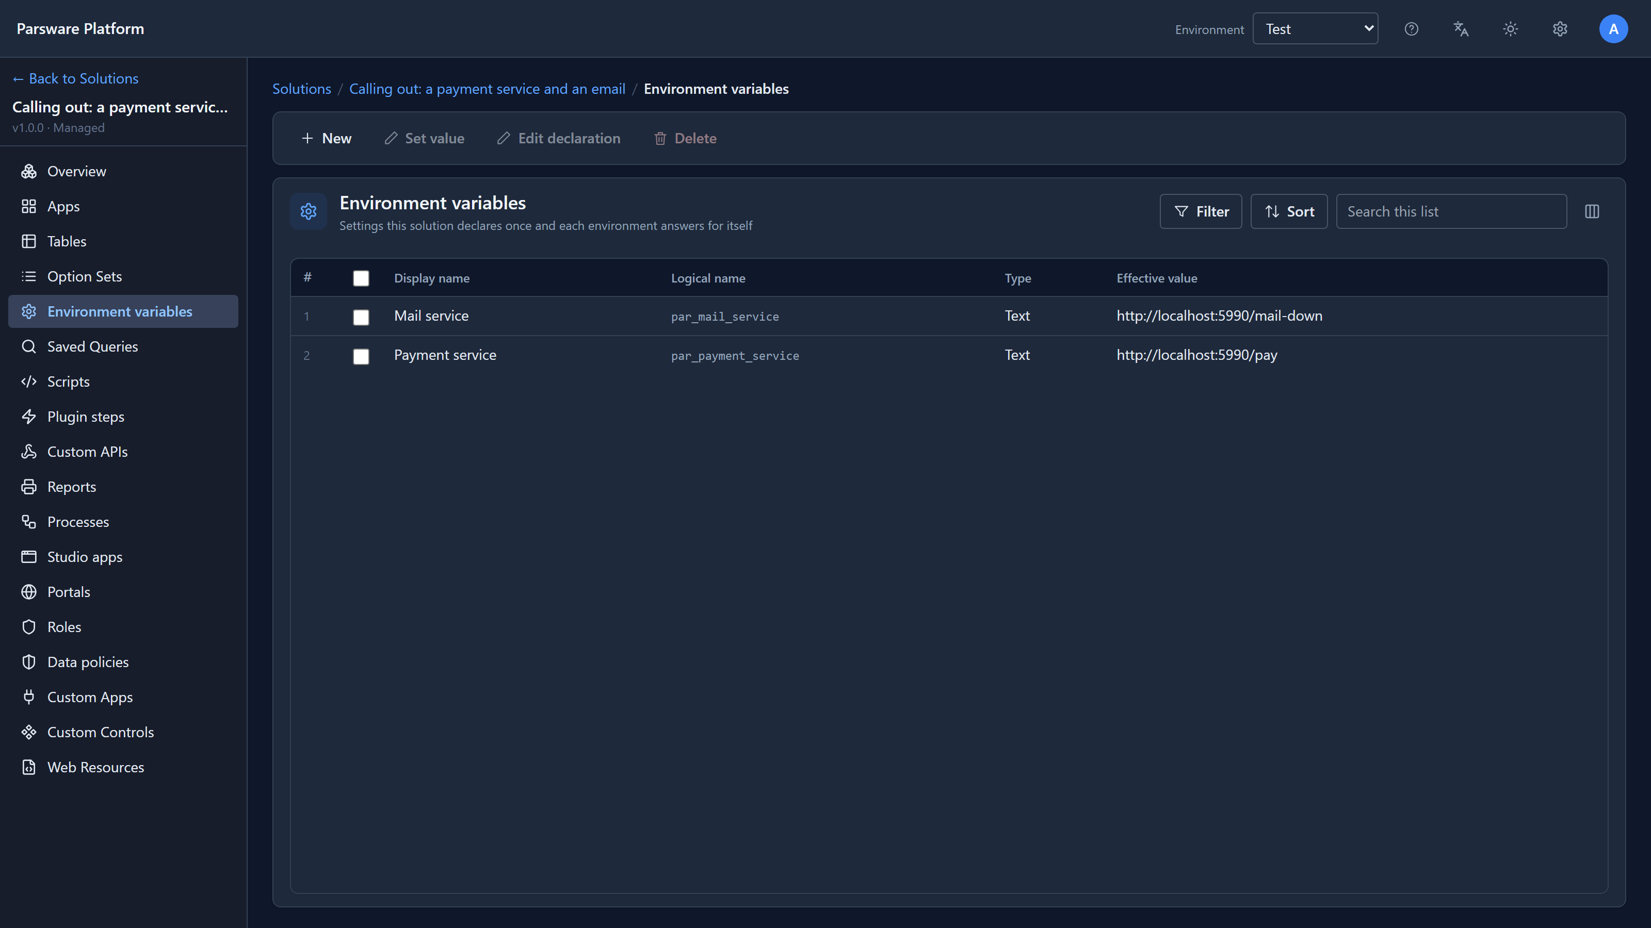This screenshot has width=1651, height=928.
Task: Open Reports section
Action: pyautogui.click(x=123, y=487)
